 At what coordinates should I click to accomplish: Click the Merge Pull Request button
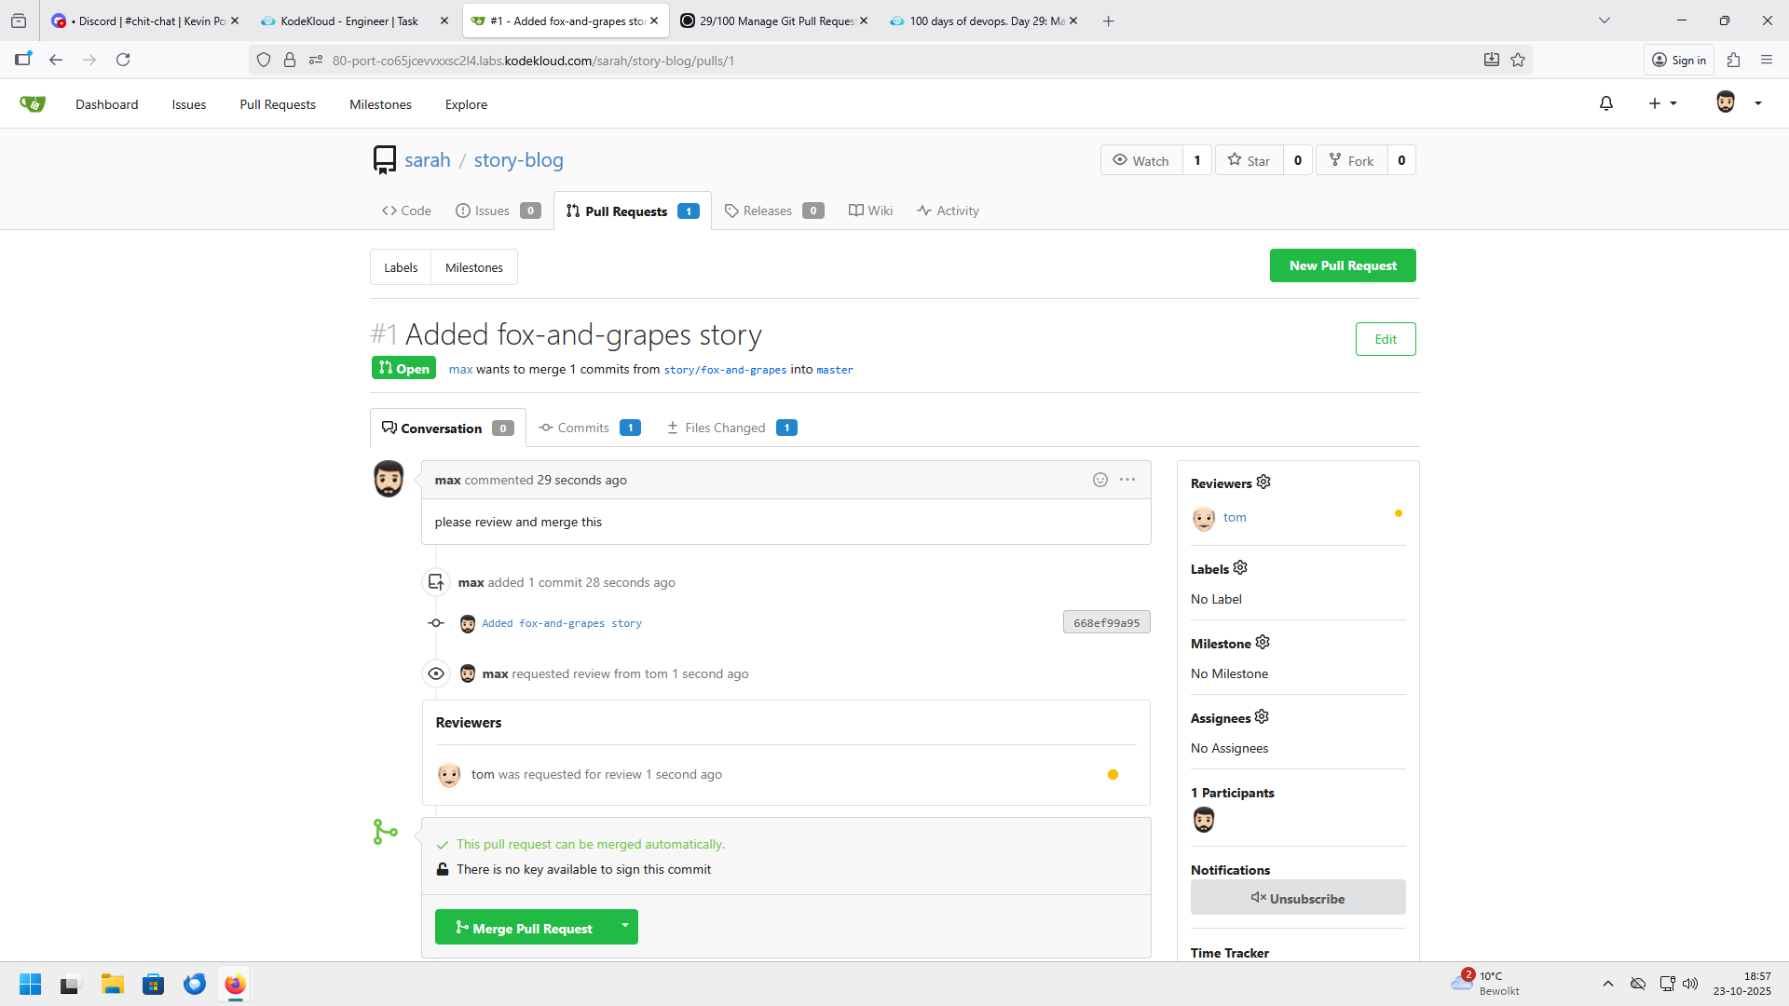click(x=524, y=928)
